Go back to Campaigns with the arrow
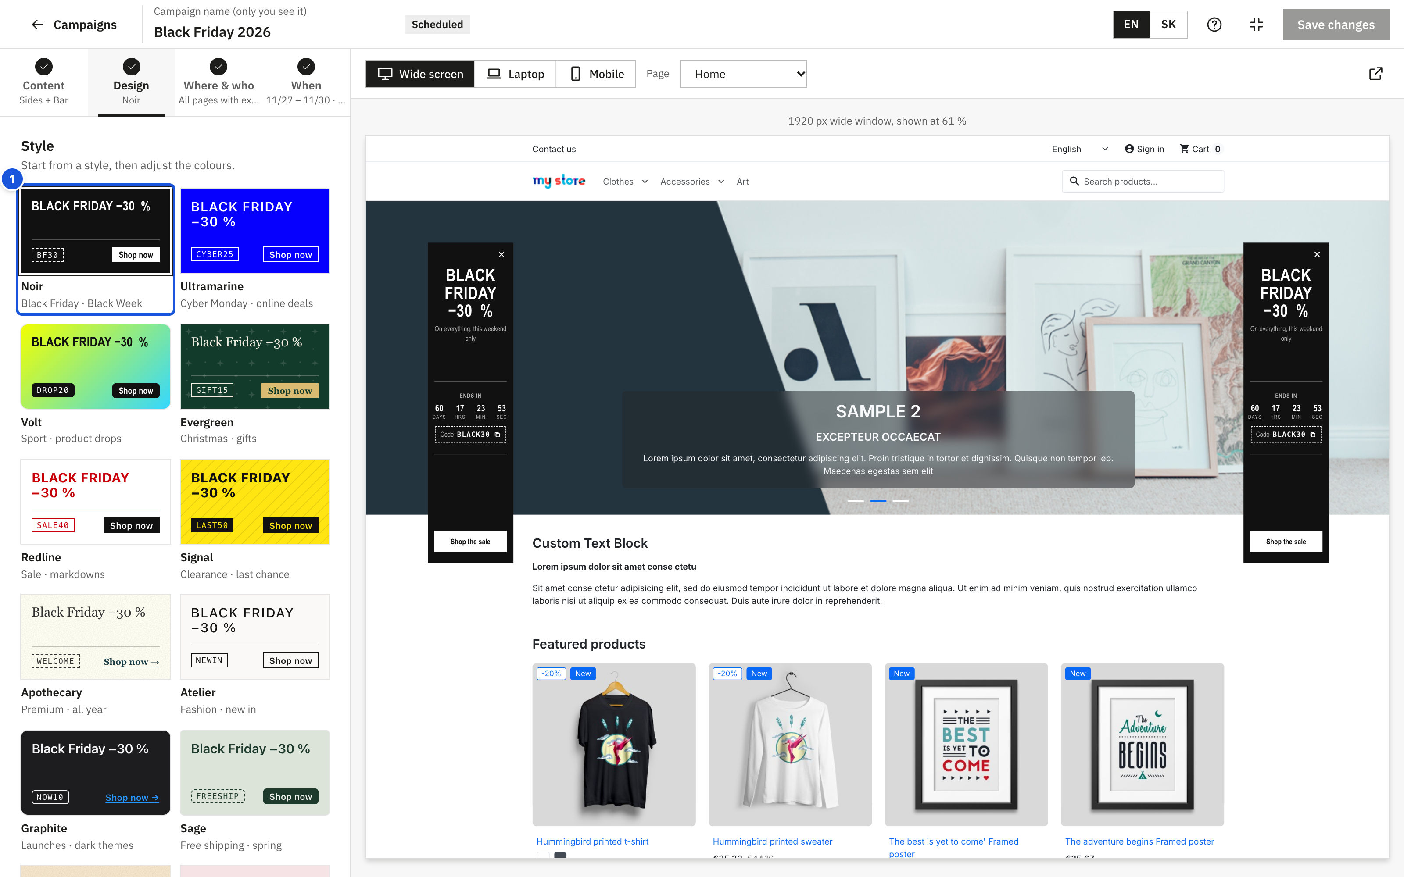This screenshot has width=1404, height=877. tap(38, 25)
